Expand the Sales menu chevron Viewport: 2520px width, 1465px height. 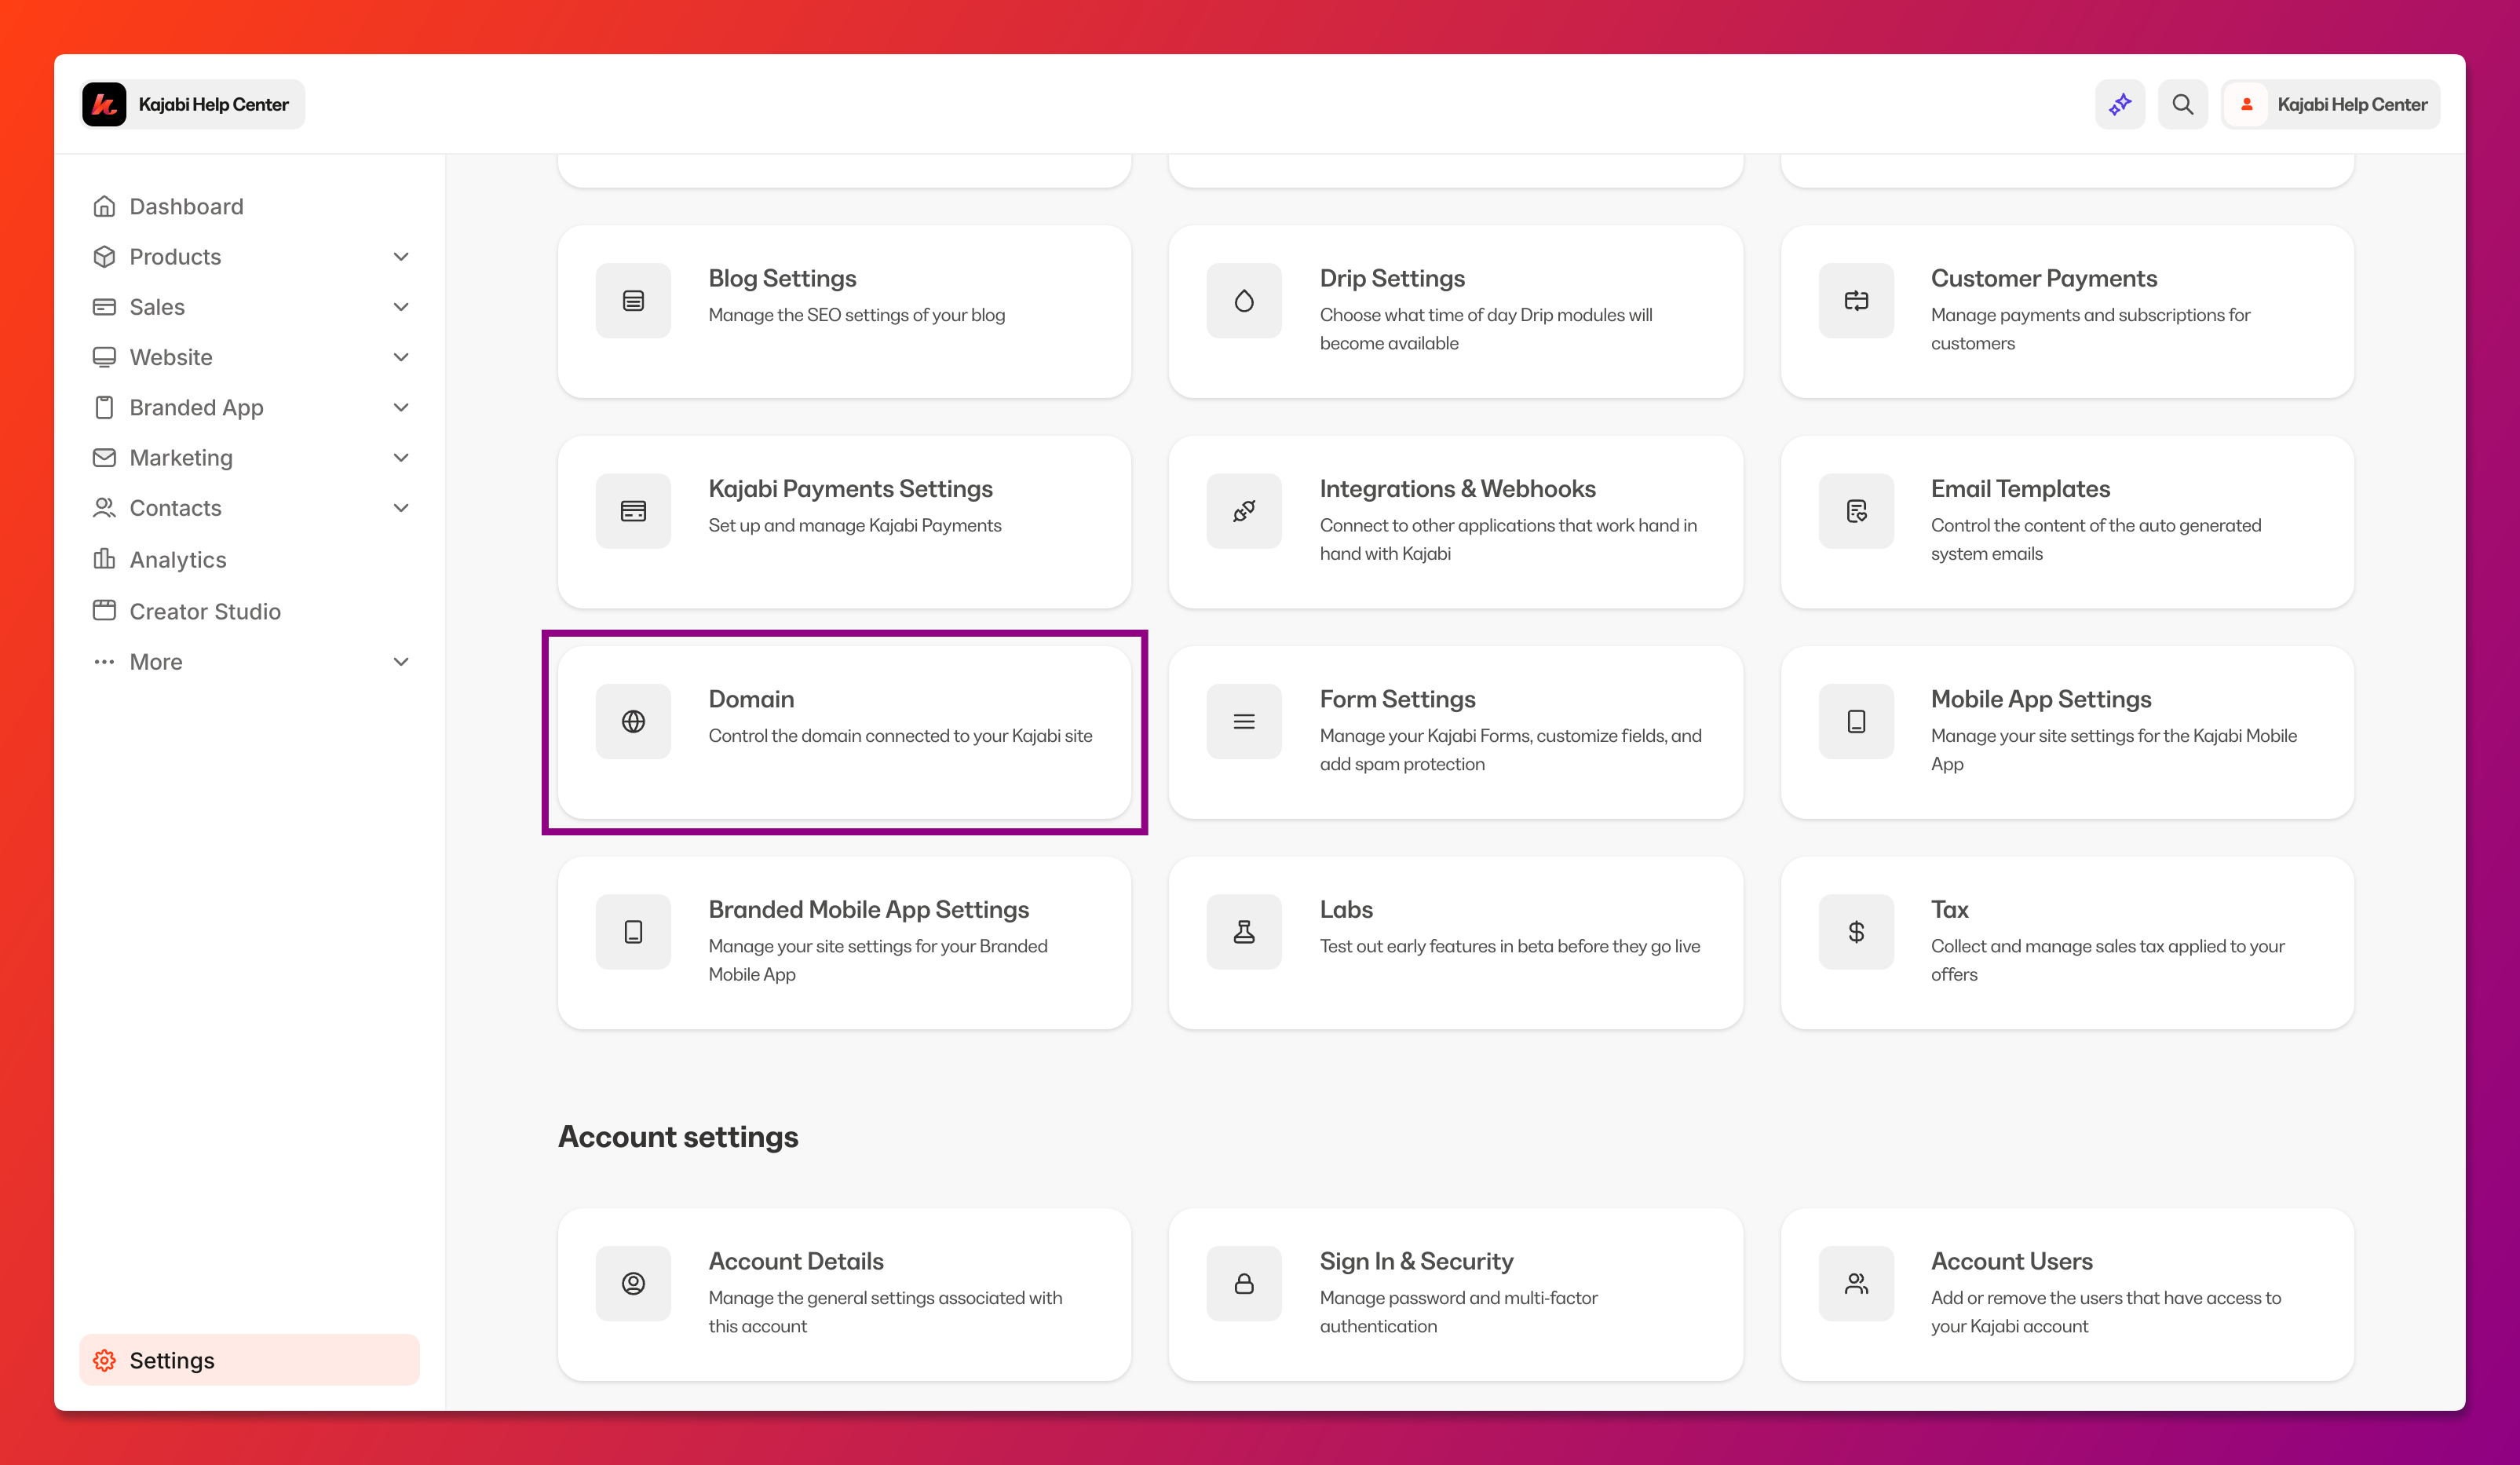click(401, 307)
